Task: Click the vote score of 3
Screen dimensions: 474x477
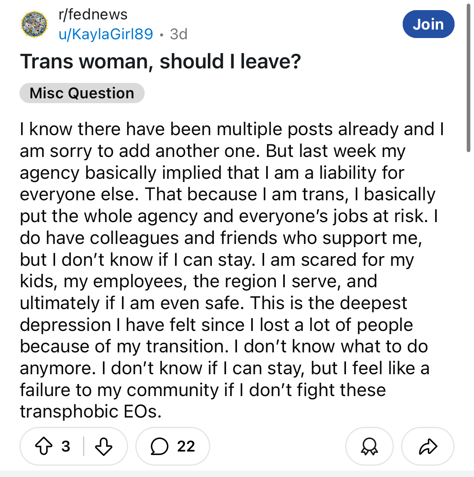Action: (66, 446)
